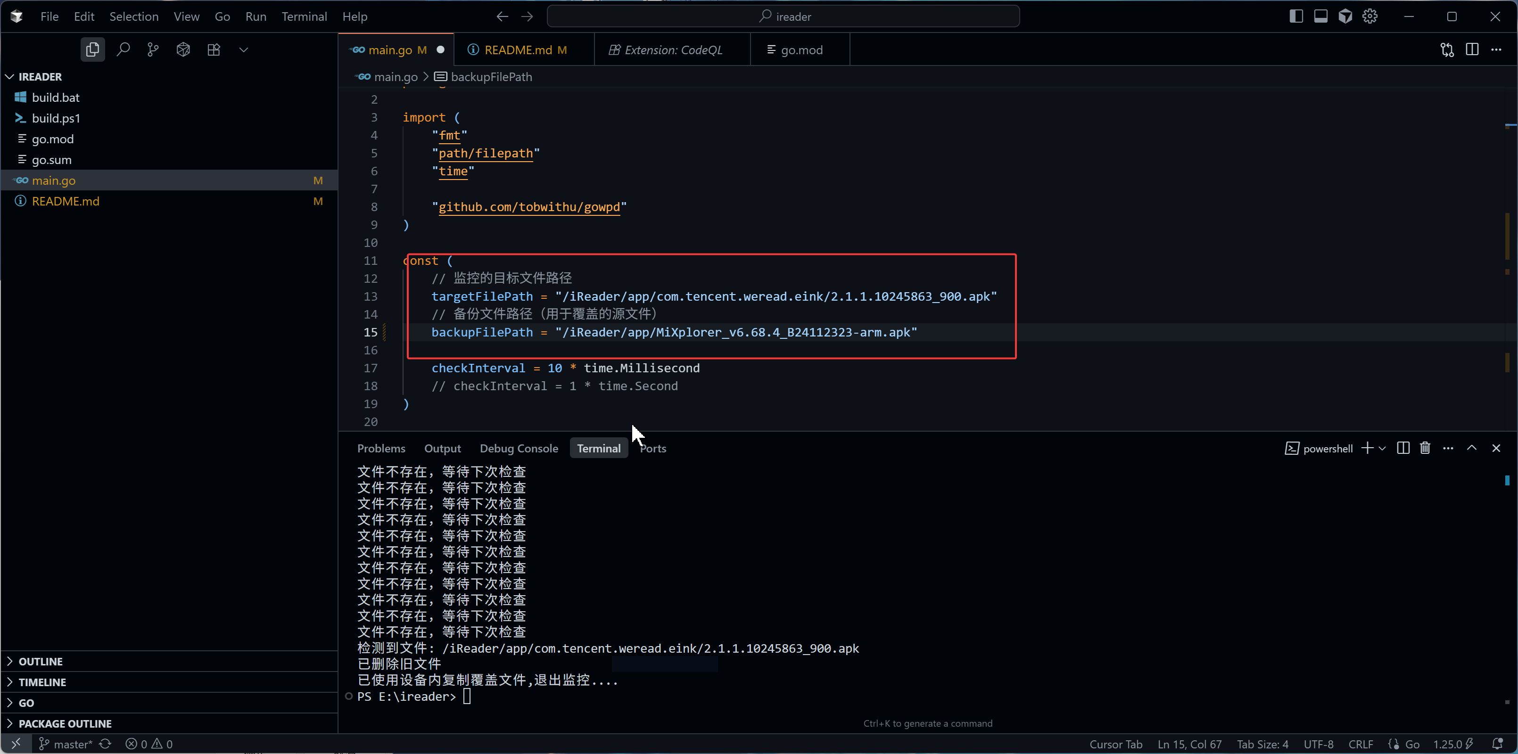
Task: Open errors and warnings count indicator
Action: tap(149, 744)
